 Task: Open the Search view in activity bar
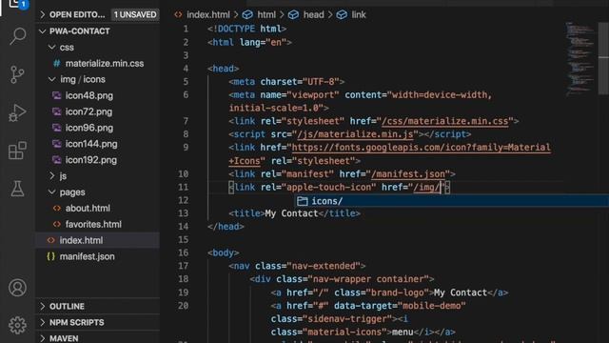pos(17,36)
